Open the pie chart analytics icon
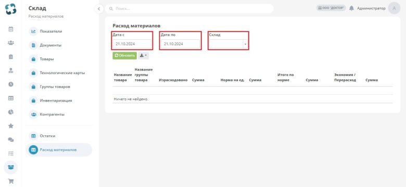Viewport: 406px width, 187px height. pos(10,112)
